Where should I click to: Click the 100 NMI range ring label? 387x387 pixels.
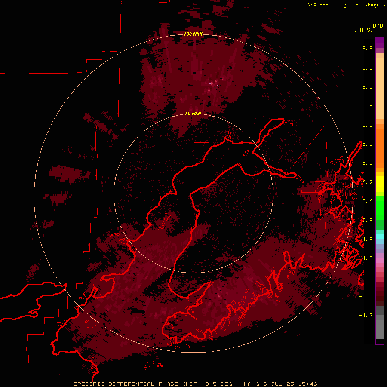(193, 34)
